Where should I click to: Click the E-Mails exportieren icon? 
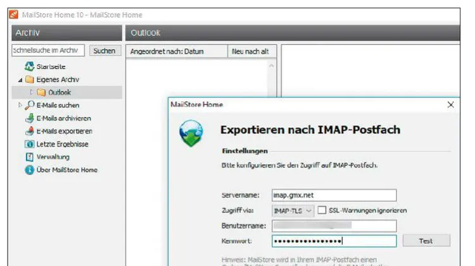(x=29, y=131)
